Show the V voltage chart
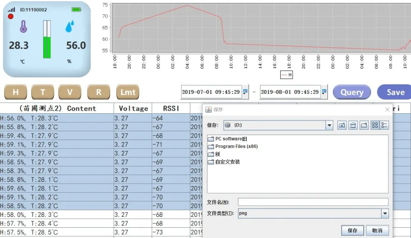Screen dimensions: 411x238 (70, 92)
